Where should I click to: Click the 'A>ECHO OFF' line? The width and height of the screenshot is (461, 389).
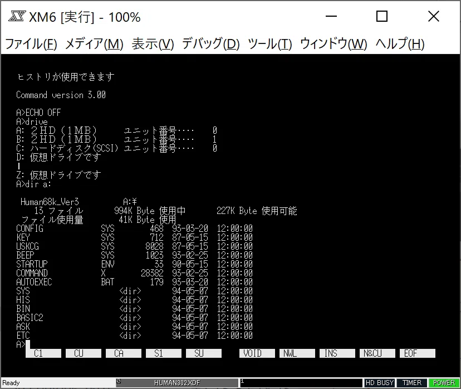[38, 113]
